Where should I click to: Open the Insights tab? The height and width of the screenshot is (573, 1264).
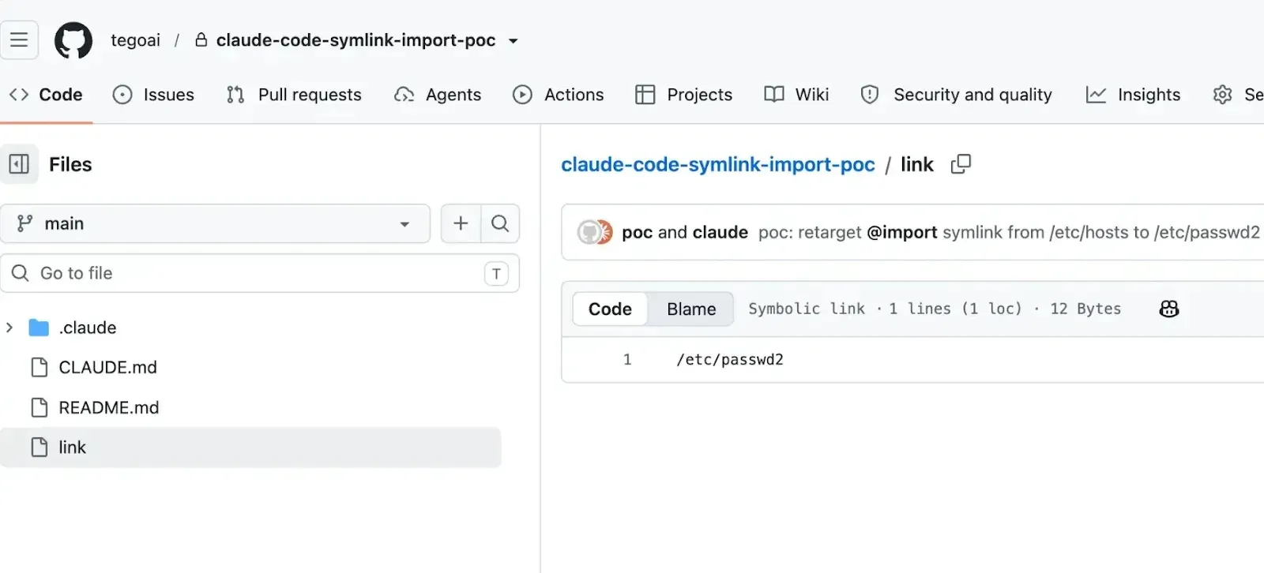pos(1133,95)
